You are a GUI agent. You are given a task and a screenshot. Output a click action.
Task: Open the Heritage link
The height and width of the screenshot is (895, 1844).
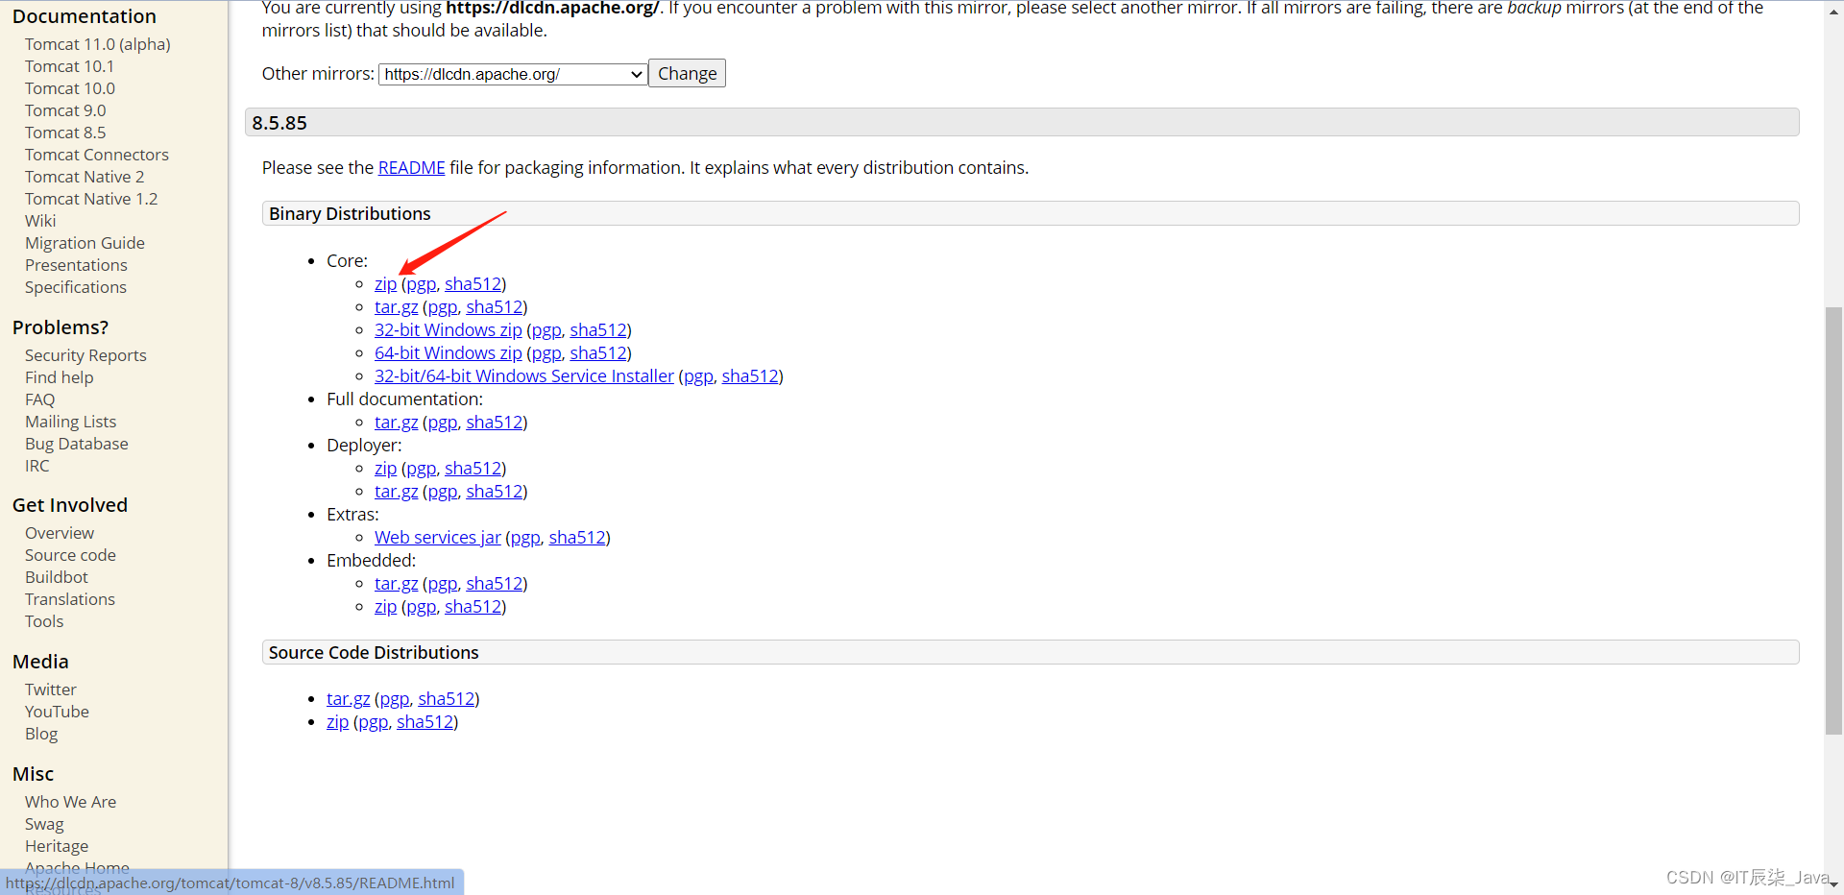pyautogui.click(x=57, y=846)
